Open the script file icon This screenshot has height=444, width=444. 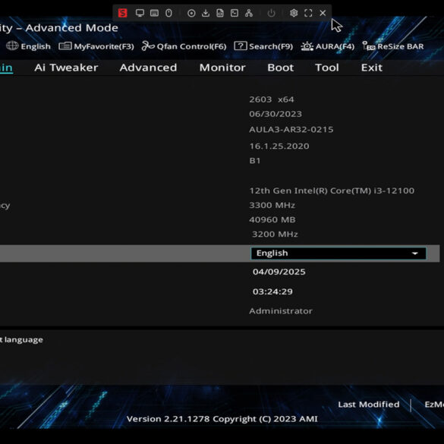pos(220,13)
